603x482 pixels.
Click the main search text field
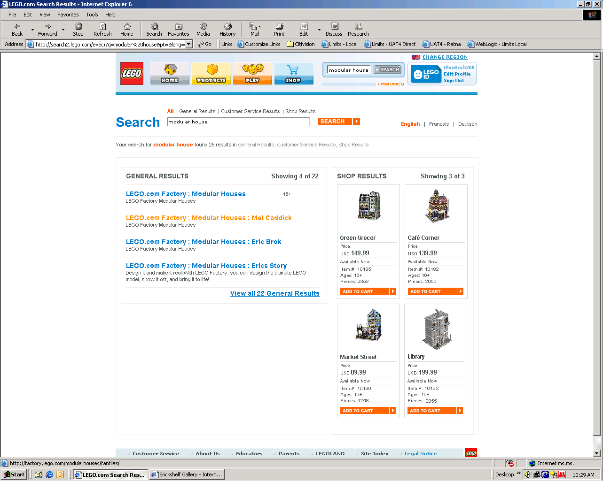pyautogui.click(x=238, y=122)
